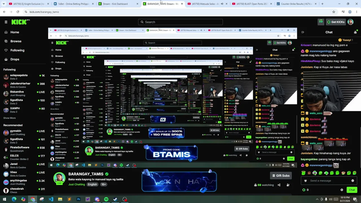
Task: Open JaboleroHarhar channel in Following list
Action: point(24,85)
